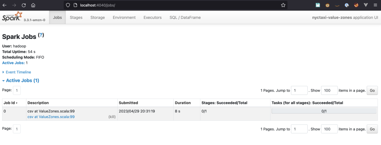This screenshot has height=145, width=381.
Task: Follow the Active Jobs: summary link
Action: click(x=13, y=63)
